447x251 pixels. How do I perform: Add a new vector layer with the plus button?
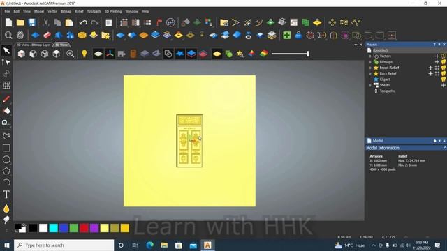click(x=437, y=56)
